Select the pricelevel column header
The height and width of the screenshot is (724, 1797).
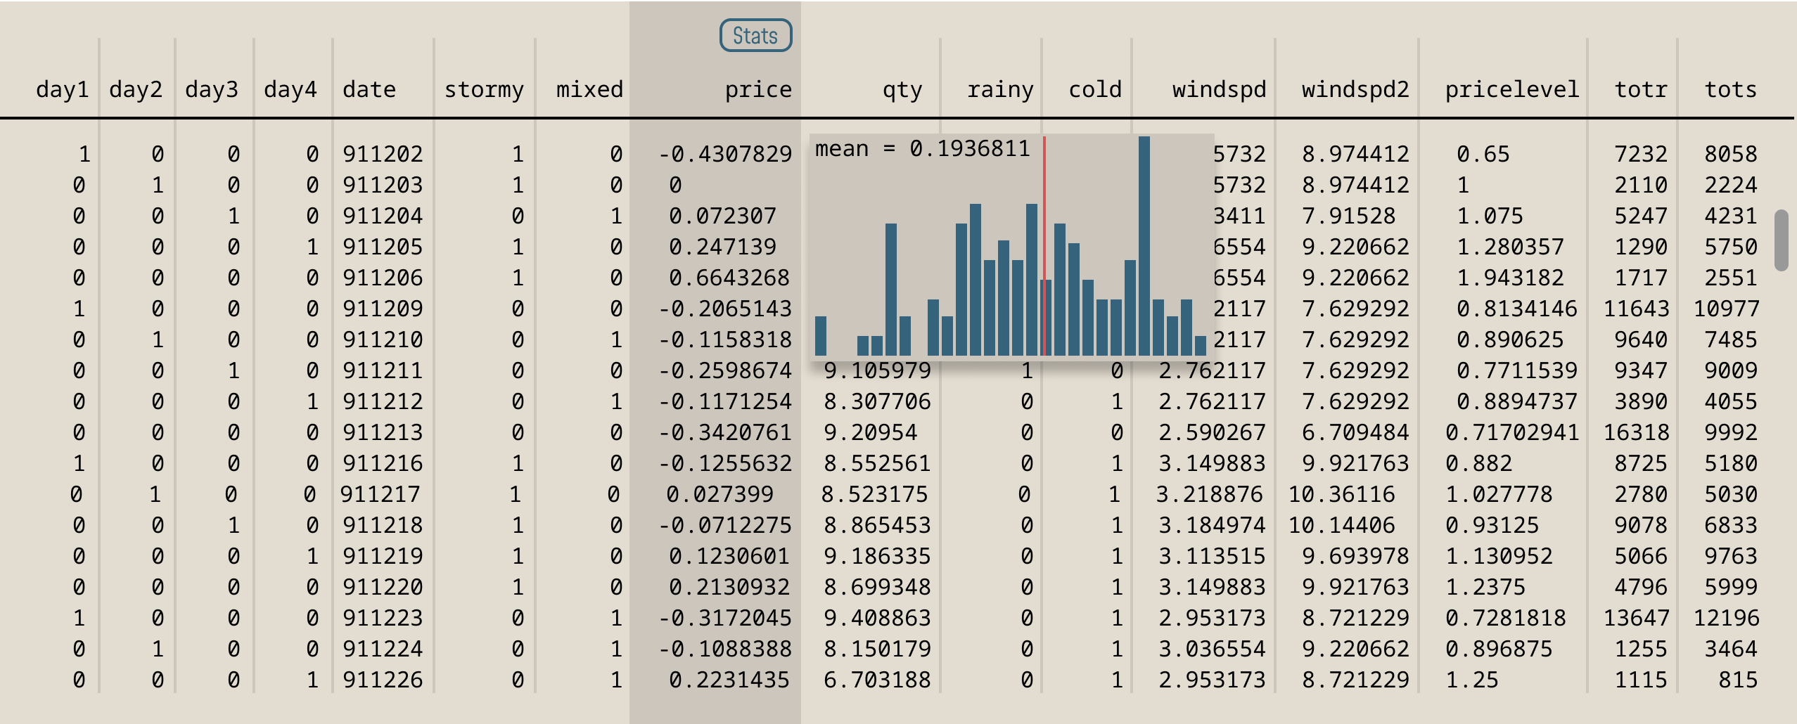pos(1511,89)
